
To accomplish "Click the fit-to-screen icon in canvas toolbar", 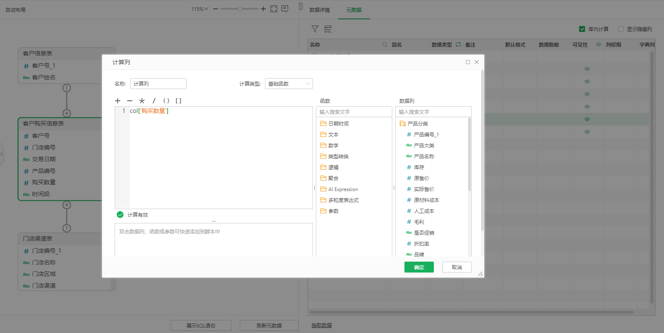I will pyautogui.click(x=274, y=9).
